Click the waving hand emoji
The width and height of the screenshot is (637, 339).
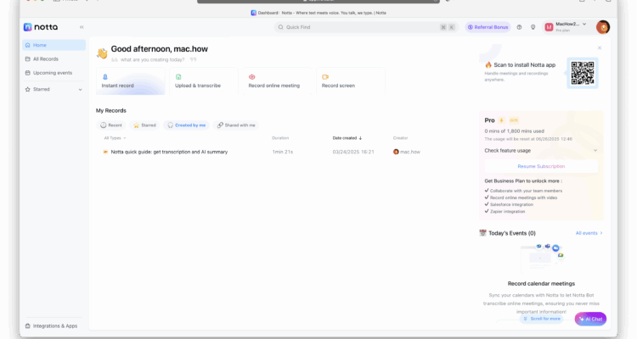tap(102, 53)
